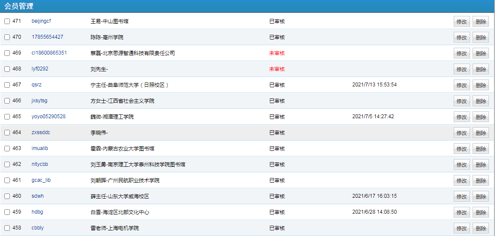Image resolution: width=495 pixels, height=236 pixels.
Task: Open the gcac_lib member profile link
Action: (x=41, y=180)
